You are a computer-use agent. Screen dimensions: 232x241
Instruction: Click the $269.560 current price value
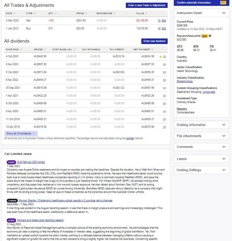click(182, 26)
